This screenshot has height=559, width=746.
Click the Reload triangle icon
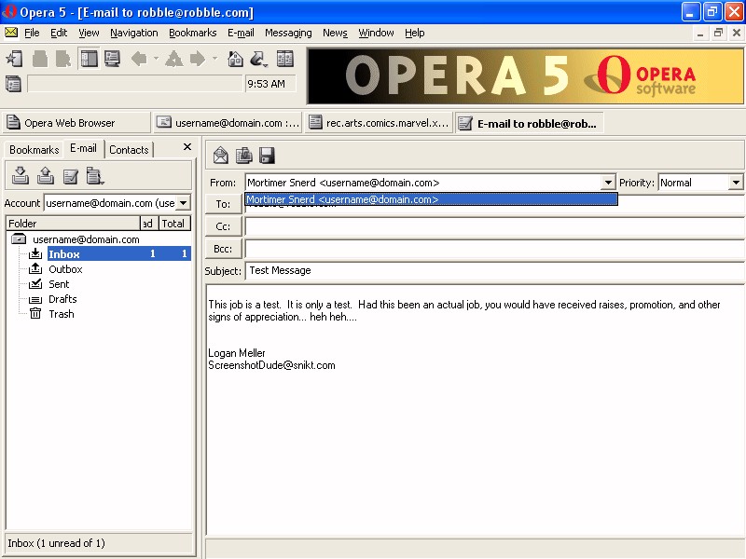pyautogui.click(x=173, y=59)
